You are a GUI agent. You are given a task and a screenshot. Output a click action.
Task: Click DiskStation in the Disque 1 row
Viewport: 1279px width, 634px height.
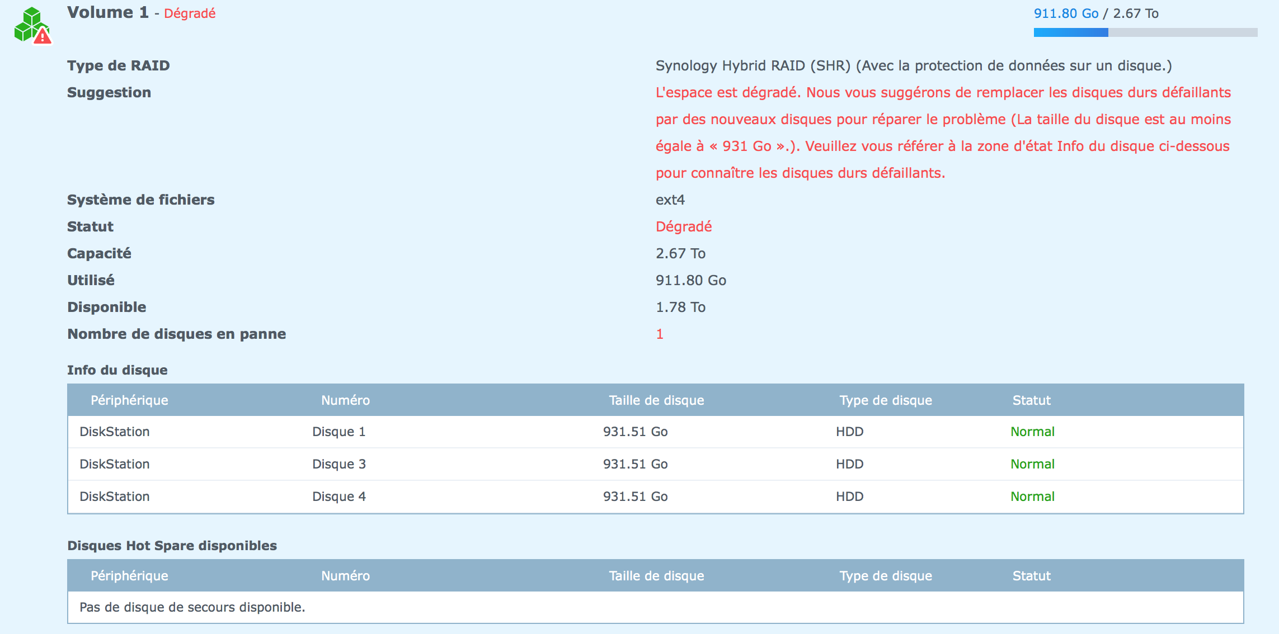pyautogui.click(x=115, y=432)
